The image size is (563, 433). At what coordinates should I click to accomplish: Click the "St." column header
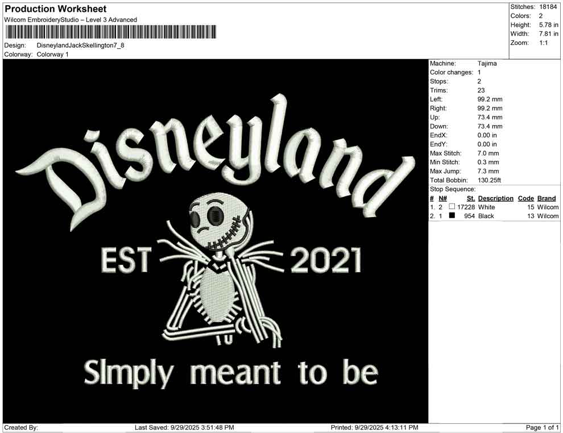[x=471, y=198]
